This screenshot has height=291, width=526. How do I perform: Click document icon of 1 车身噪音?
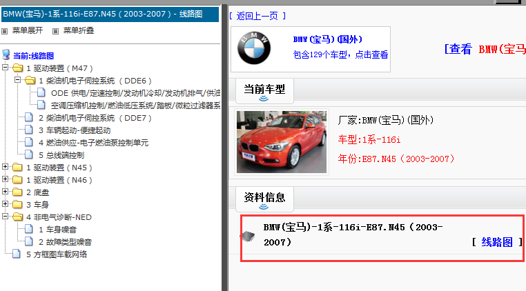(x=29, y=229)
